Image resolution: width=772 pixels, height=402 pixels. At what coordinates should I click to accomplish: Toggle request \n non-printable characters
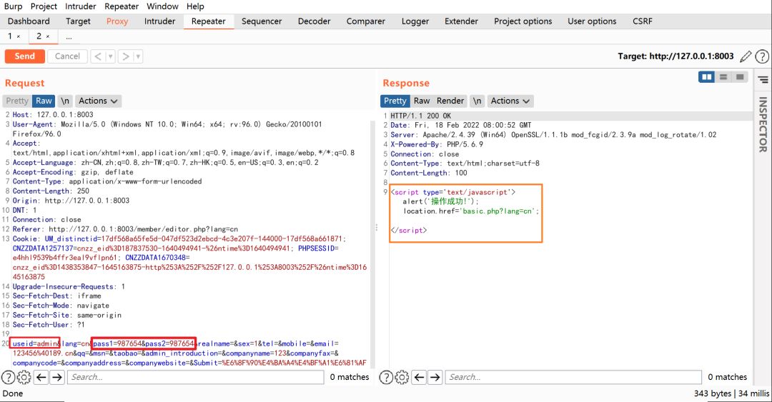(65, 101)
